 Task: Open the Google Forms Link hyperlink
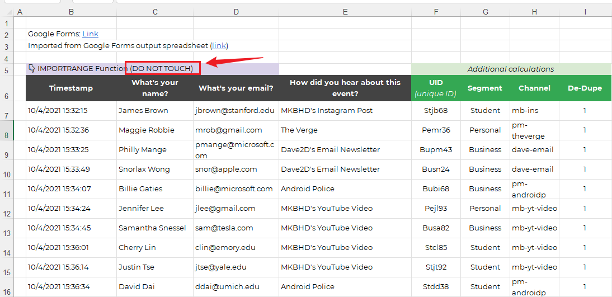(90, 34)
